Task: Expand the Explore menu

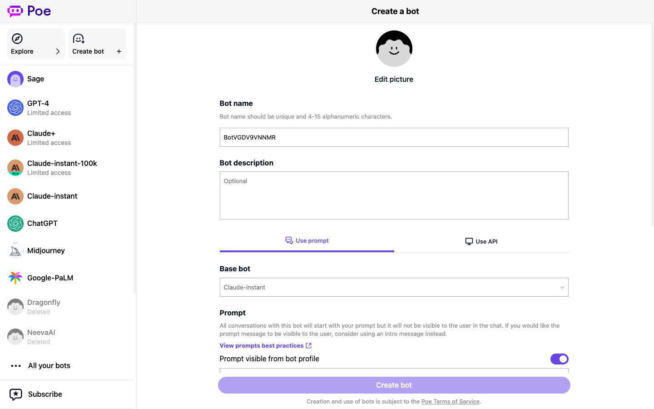Action: coord(36,44)
